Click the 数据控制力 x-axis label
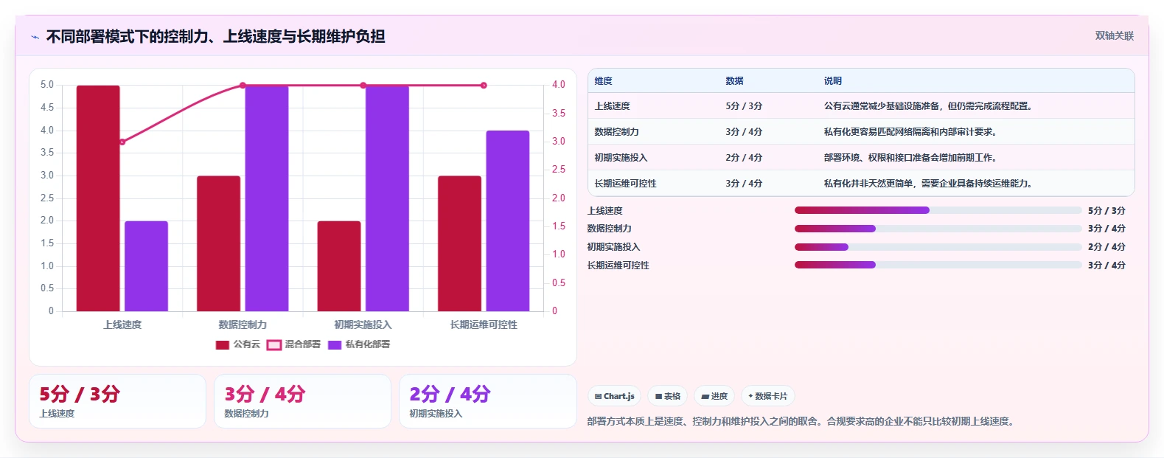Viewport: 1164px width, 458px height. (x=243, y=325)
